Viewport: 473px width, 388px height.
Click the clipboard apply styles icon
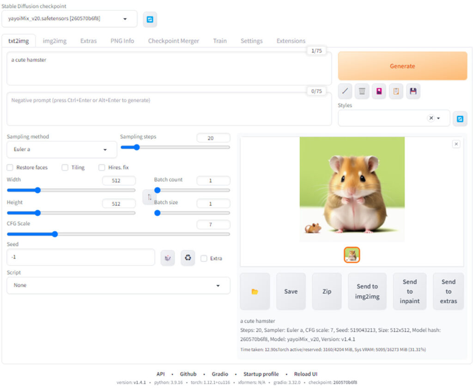click(x=396, y=91)
